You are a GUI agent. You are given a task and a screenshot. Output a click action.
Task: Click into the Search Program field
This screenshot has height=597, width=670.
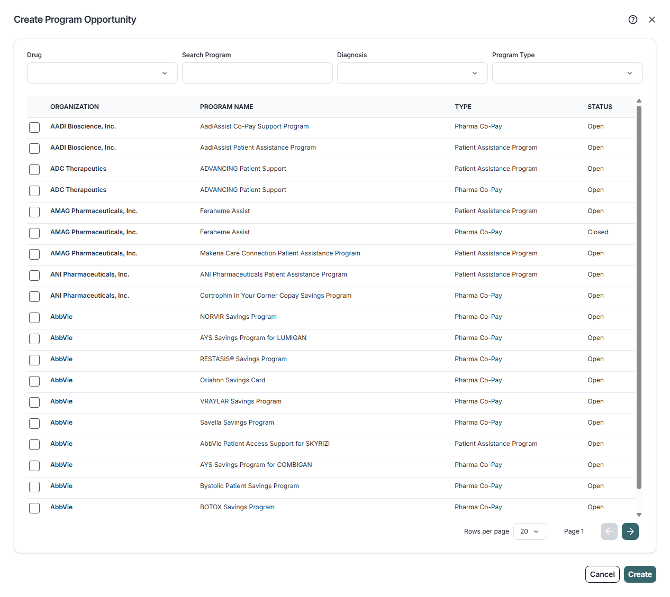click(257, 73)
